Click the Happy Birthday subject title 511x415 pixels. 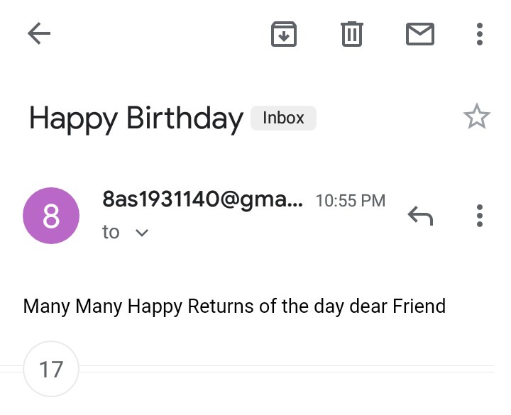click(136, 119)
